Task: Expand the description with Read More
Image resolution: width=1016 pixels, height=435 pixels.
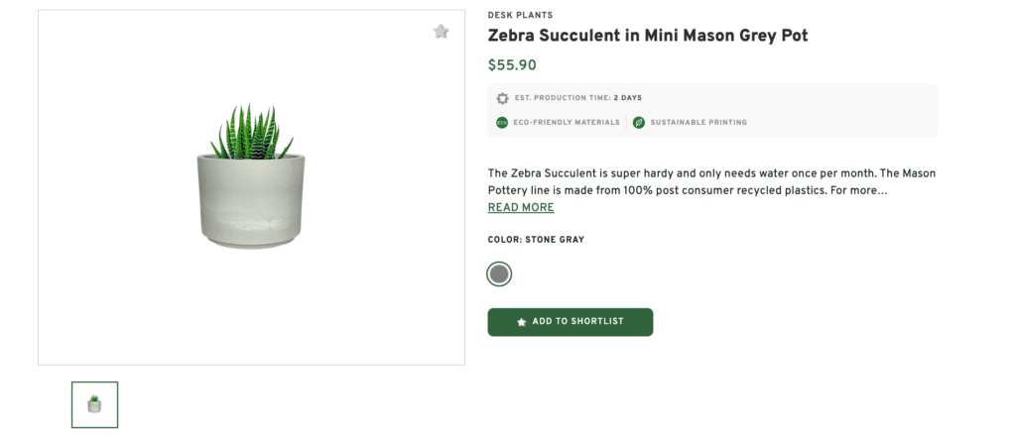Action: tap(521, 208)
